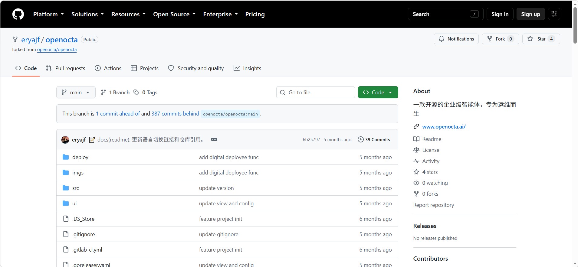Switch to the Code tab
This screenshot has height=267, width=578.
coord(26,68)
